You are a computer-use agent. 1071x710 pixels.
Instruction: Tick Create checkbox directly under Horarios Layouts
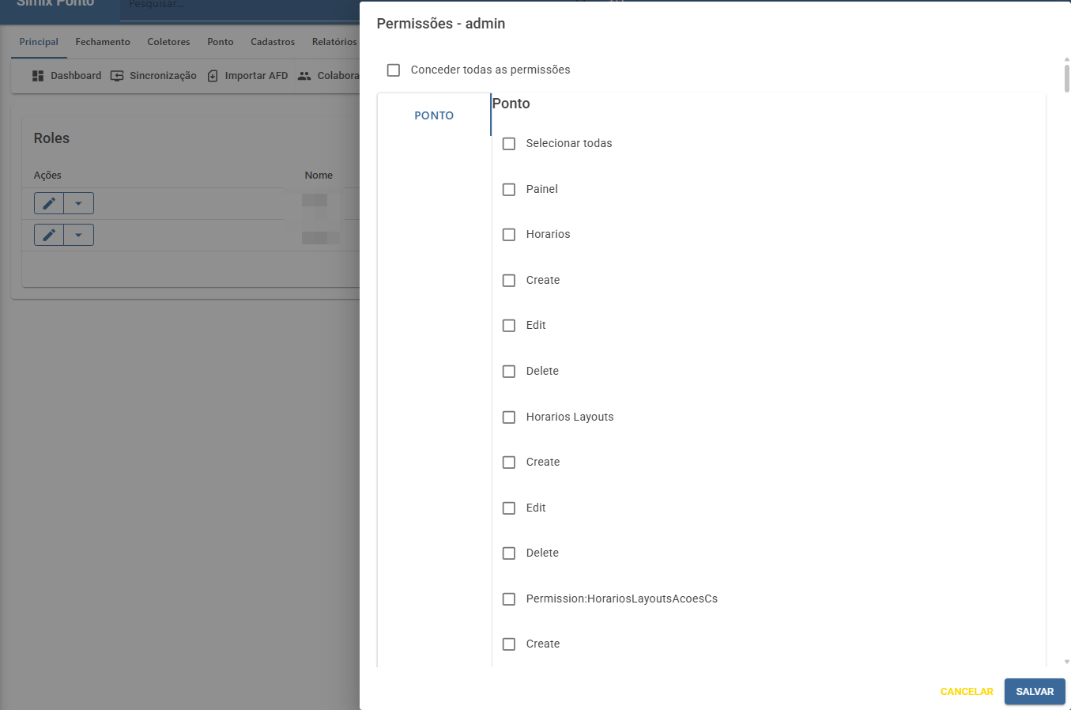click(x=509, y=463)
